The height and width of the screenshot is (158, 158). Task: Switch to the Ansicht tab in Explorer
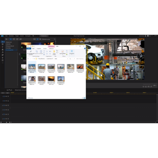[45, 49]
